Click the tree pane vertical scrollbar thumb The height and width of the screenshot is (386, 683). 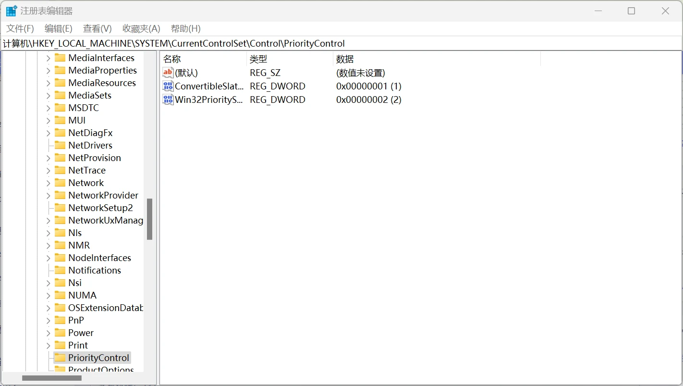point(149,219)
